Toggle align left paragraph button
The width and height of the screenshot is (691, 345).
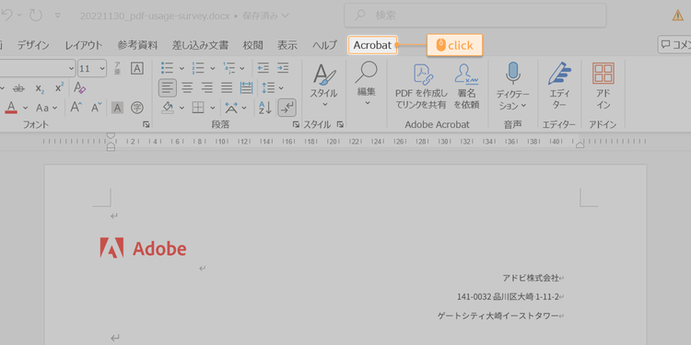coord(168,88)
